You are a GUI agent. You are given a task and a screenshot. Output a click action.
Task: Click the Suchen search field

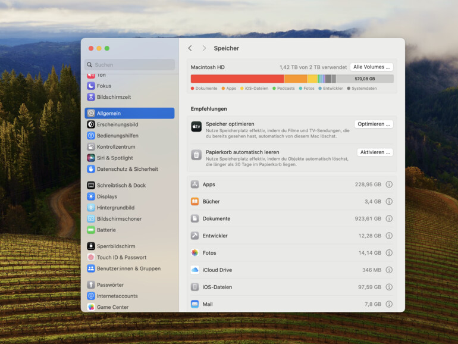point(130,65)
